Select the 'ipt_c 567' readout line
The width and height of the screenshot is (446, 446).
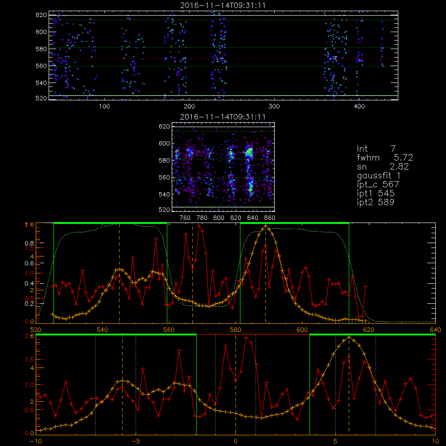378,184
